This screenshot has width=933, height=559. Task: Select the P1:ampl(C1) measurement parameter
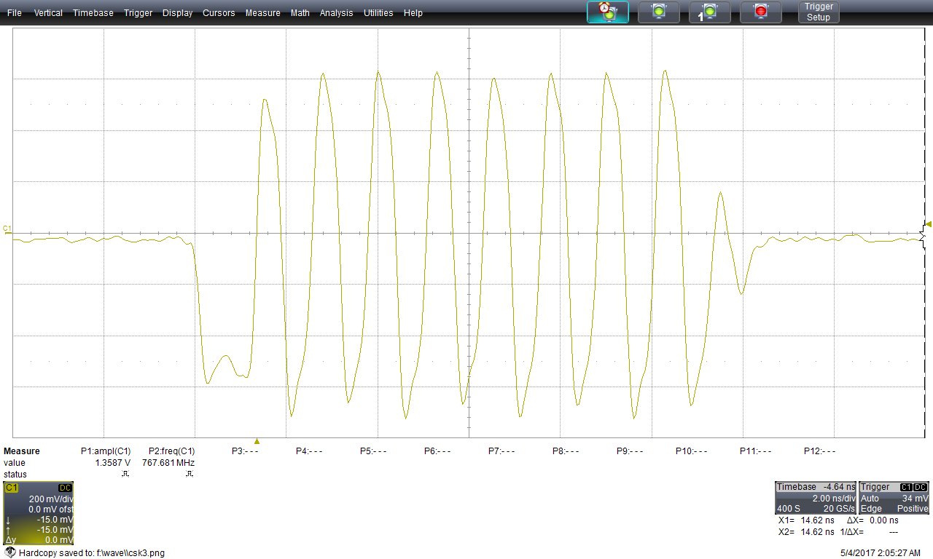point(106,451)
